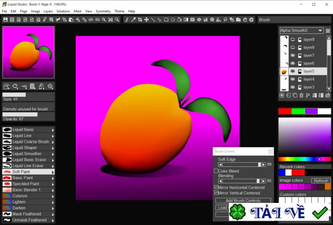333x225 pixels.
Task: Open the Symmetry menu
Action: [x=103, y=11]
